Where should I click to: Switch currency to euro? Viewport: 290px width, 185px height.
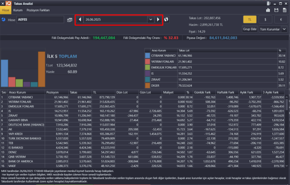(x=281, y=20)
